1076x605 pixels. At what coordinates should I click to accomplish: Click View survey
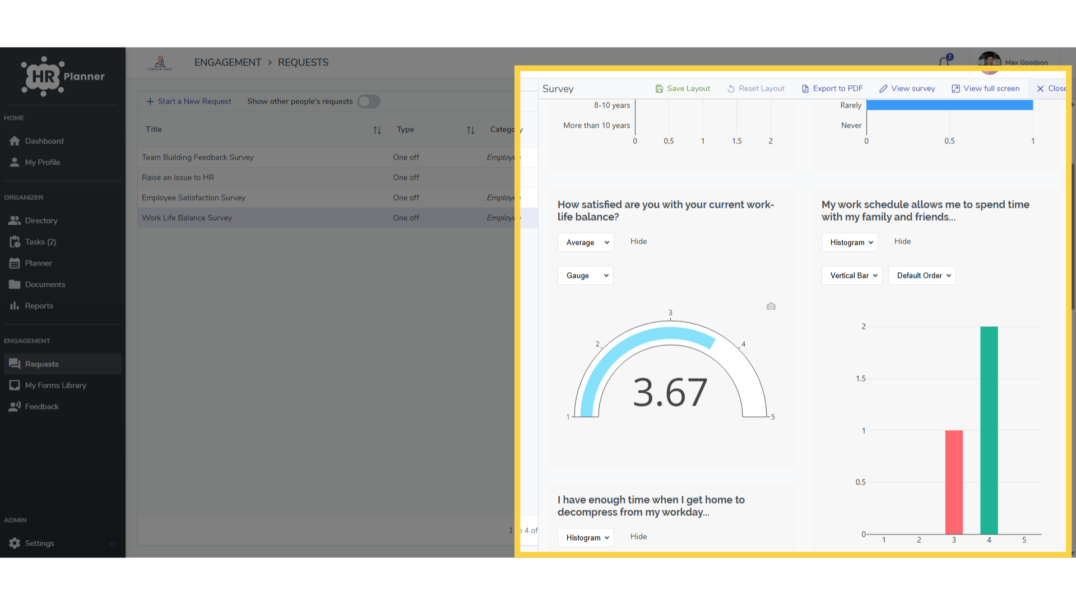[x=907, y=89]
